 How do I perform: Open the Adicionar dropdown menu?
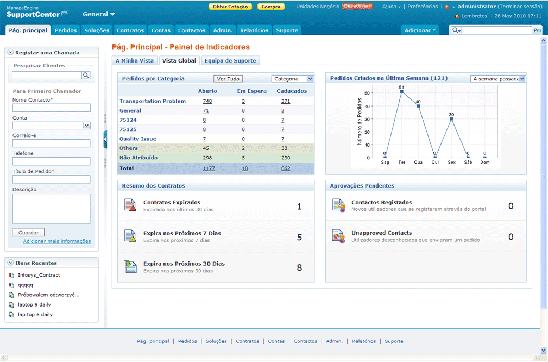coord(420,30)
